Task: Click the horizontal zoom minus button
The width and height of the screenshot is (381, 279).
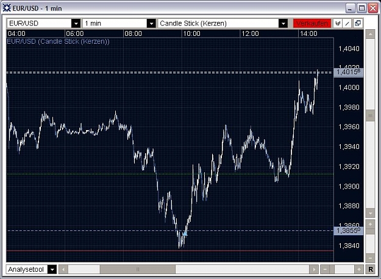Action: coord(325,269)
